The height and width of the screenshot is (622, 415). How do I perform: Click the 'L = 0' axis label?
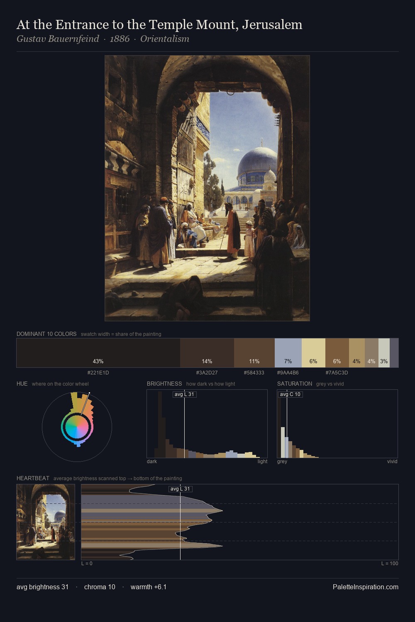(x=87, y=564)
